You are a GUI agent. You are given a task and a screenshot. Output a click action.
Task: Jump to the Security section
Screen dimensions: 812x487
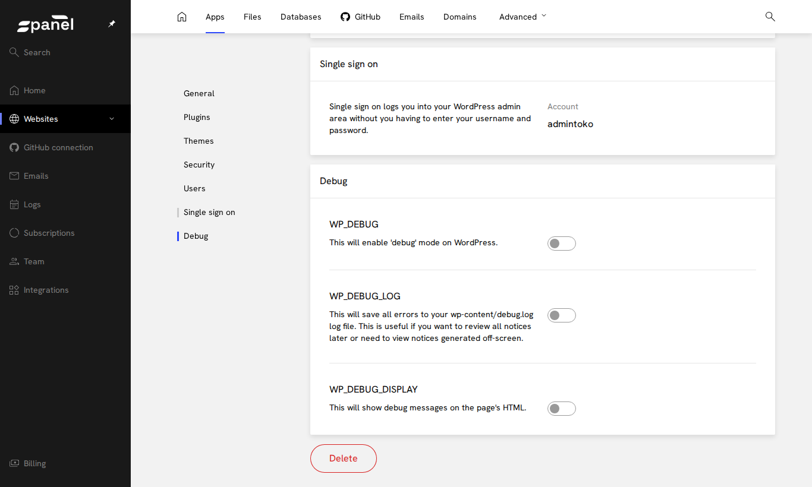click(199, 165)
